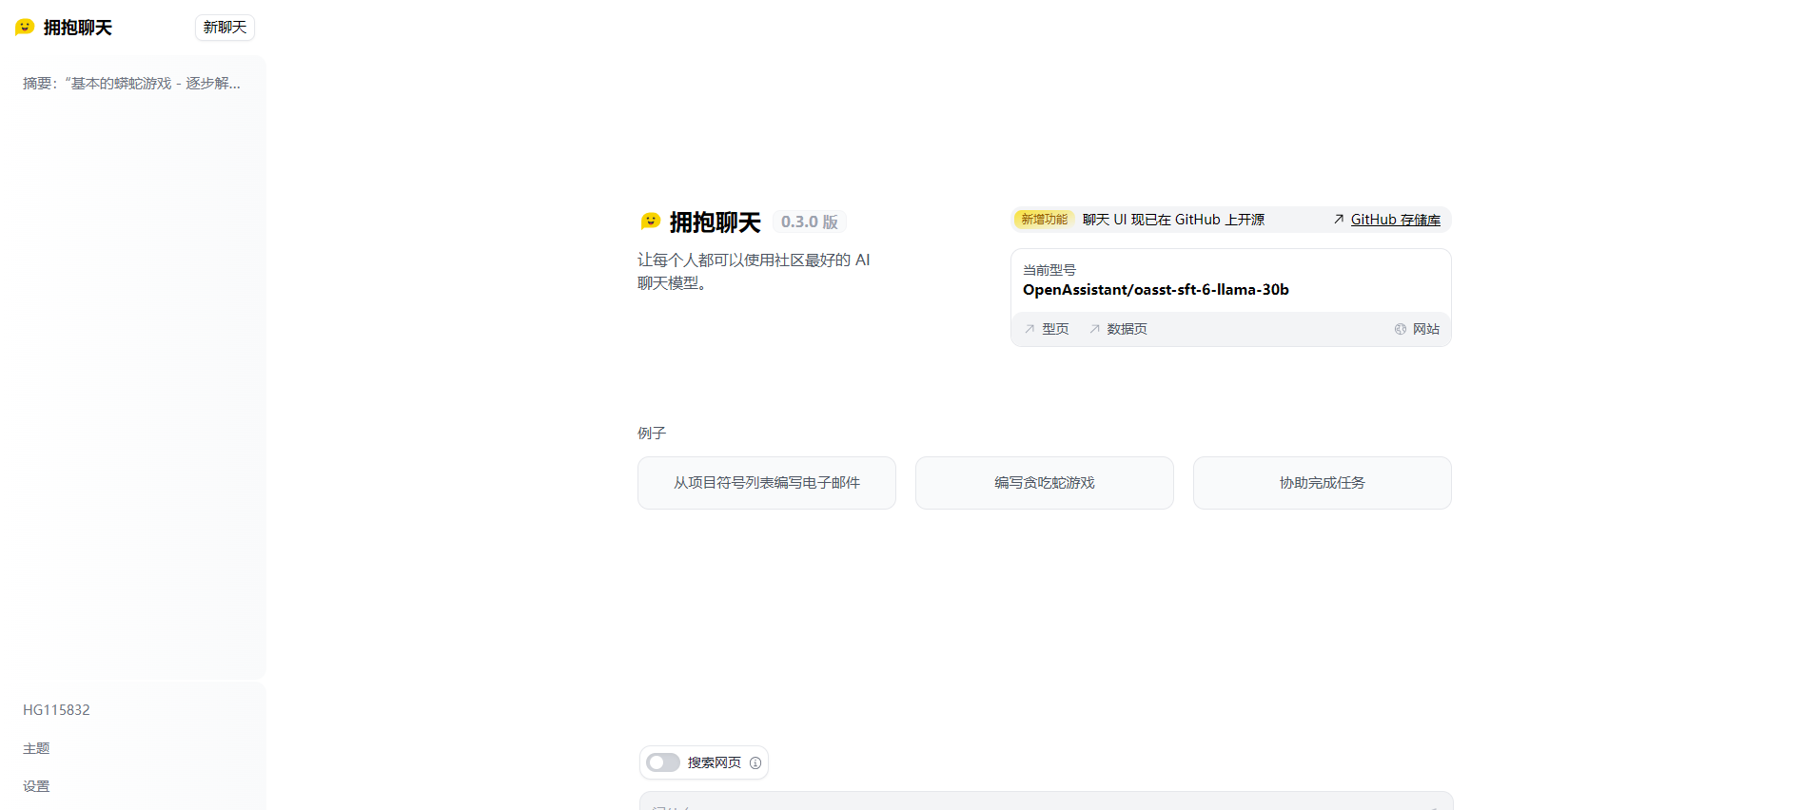Choose the example 协助完成任务
This screenshot has height=810, width=1804.
pyautogui.click(x=1323, y=483)
